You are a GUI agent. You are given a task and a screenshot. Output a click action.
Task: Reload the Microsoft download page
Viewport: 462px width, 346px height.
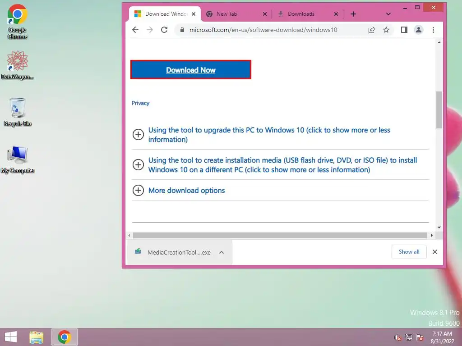[x=164, y=30]
